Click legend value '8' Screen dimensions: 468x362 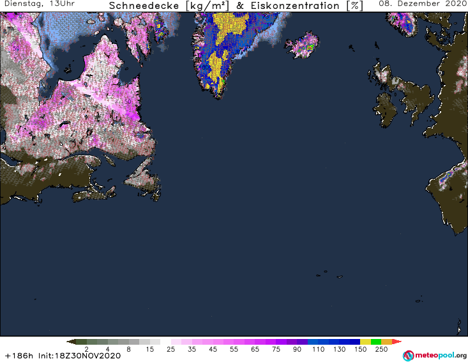(128, 349)
